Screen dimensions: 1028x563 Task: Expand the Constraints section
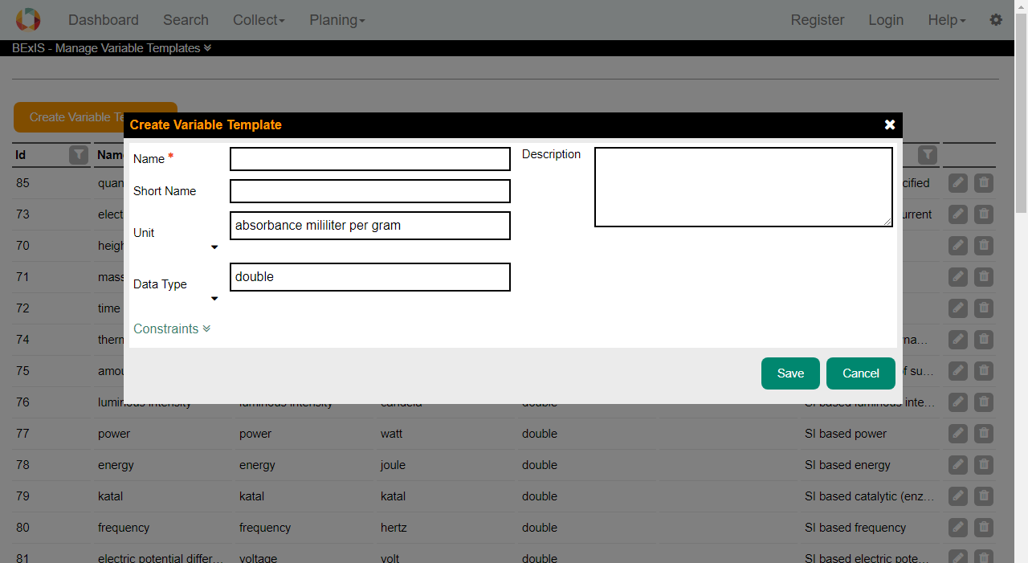172,328
